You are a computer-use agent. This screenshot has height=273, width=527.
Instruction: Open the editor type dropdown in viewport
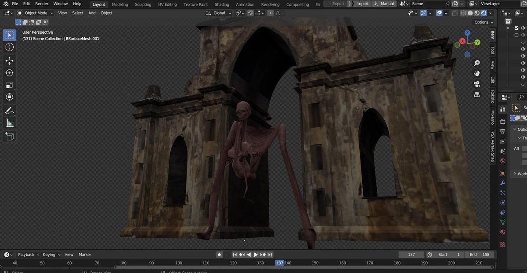(9, 13)
